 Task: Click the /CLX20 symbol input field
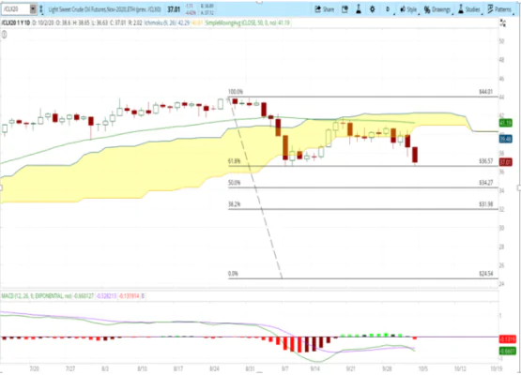click(16, 9)
